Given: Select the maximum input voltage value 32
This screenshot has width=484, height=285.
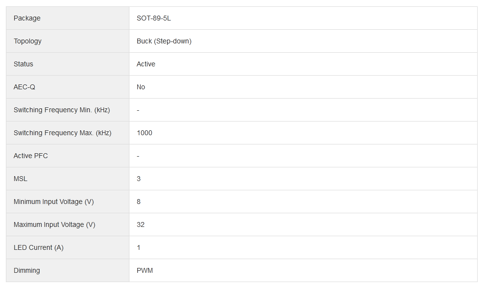Looking at the screenshot, I should tap(141, 225).
